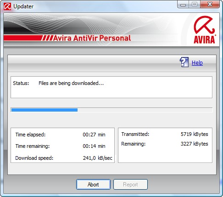
Task: Abort the update download
Action: 93,185
